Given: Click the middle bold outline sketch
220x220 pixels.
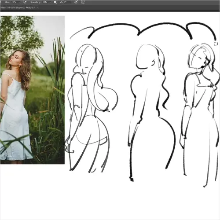Looking at the screenshot, I should (x=152, y=113).
